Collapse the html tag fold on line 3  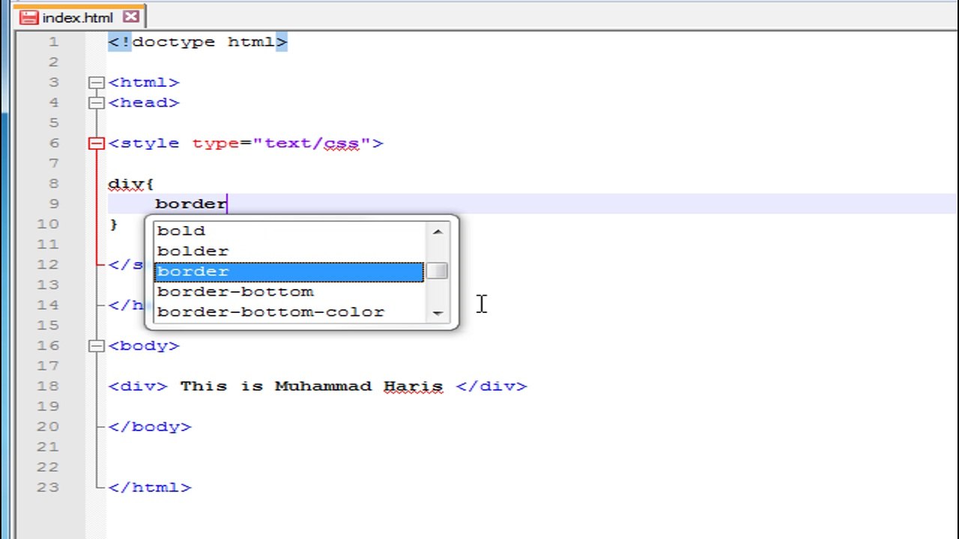[96, 82]
